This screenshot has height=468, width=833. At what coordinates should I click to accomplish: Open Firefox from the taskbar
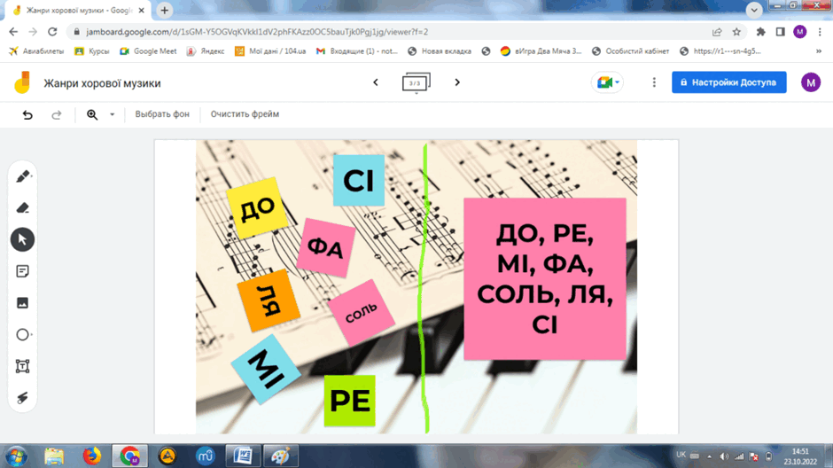[92, 456]
